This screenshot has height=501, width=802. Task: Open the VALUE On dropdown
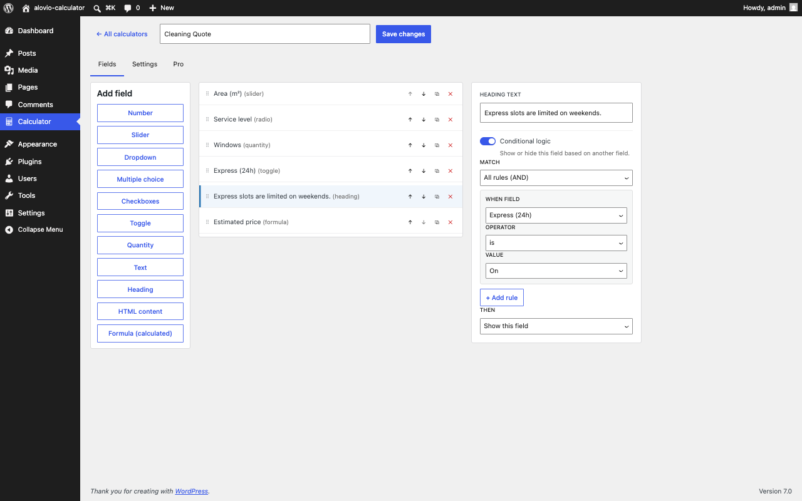[x=556, y=271]
